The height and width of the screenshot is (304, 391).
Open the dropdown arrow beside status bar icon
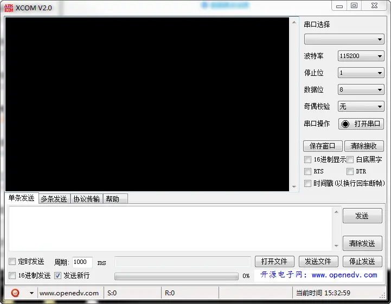click(31, 293)
